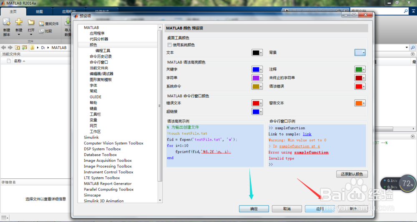Click the browse for folder icon
This screenshot has width=417, height=222.
[24, 47]
